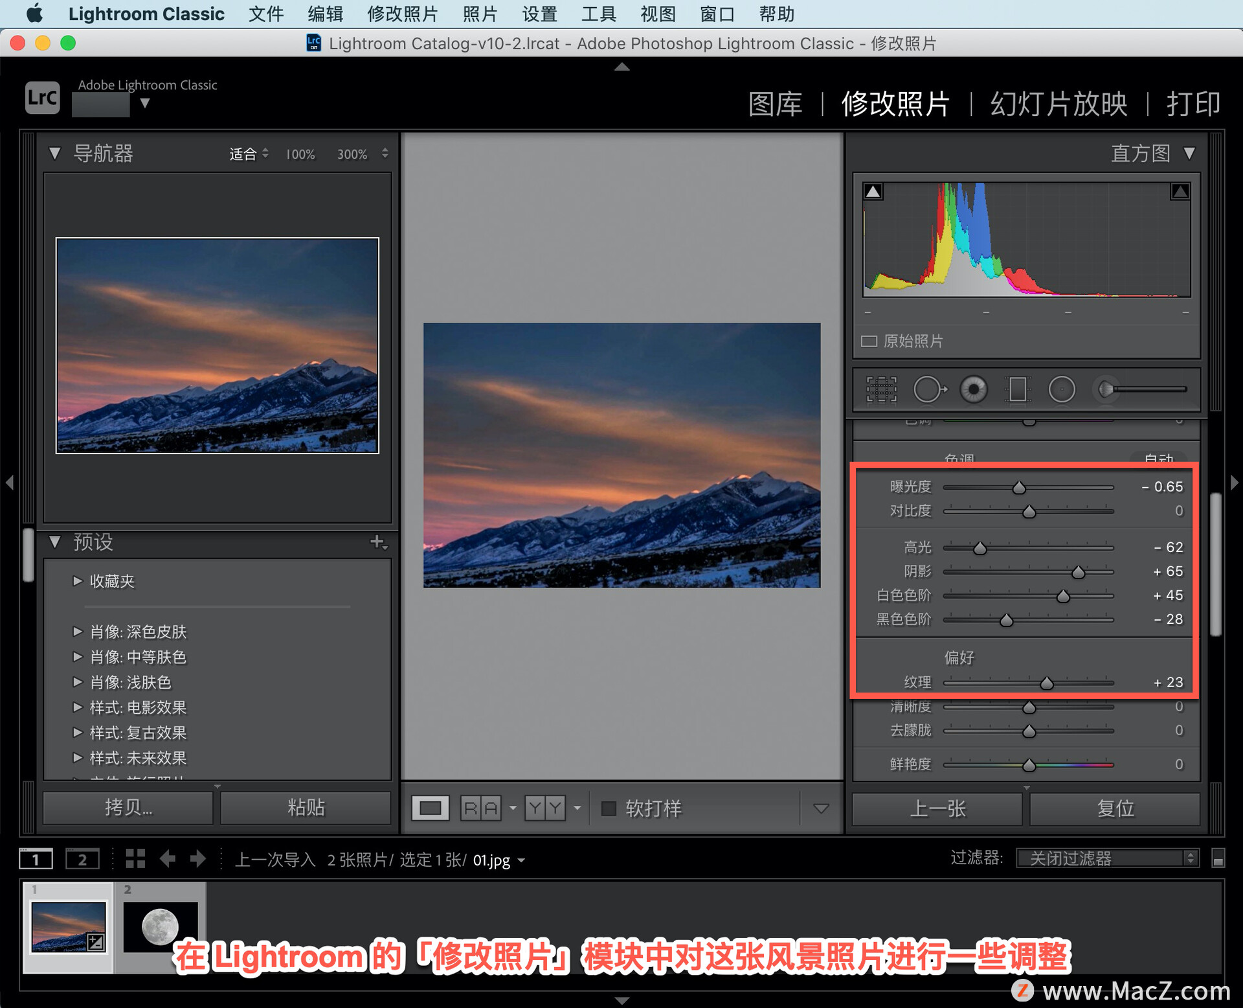
Task: Expand the 样式: 未来效果 preset group
Action: [78, 757]
